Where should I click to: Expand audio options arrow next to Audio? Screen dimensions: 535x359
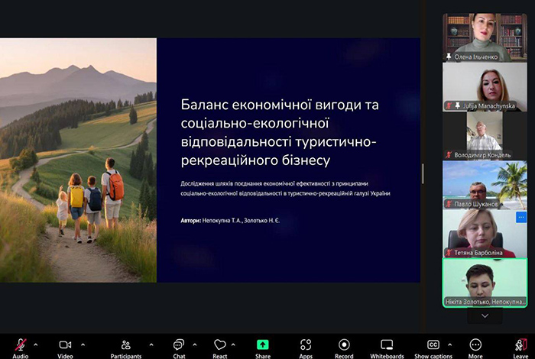(38, 344)
